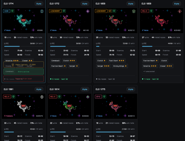Image resolution: width=185 pixels, height=141 pixels.
Task: Click the Surger one-star trait on ELO 1772 card
Action: click(x=74, y=66)
